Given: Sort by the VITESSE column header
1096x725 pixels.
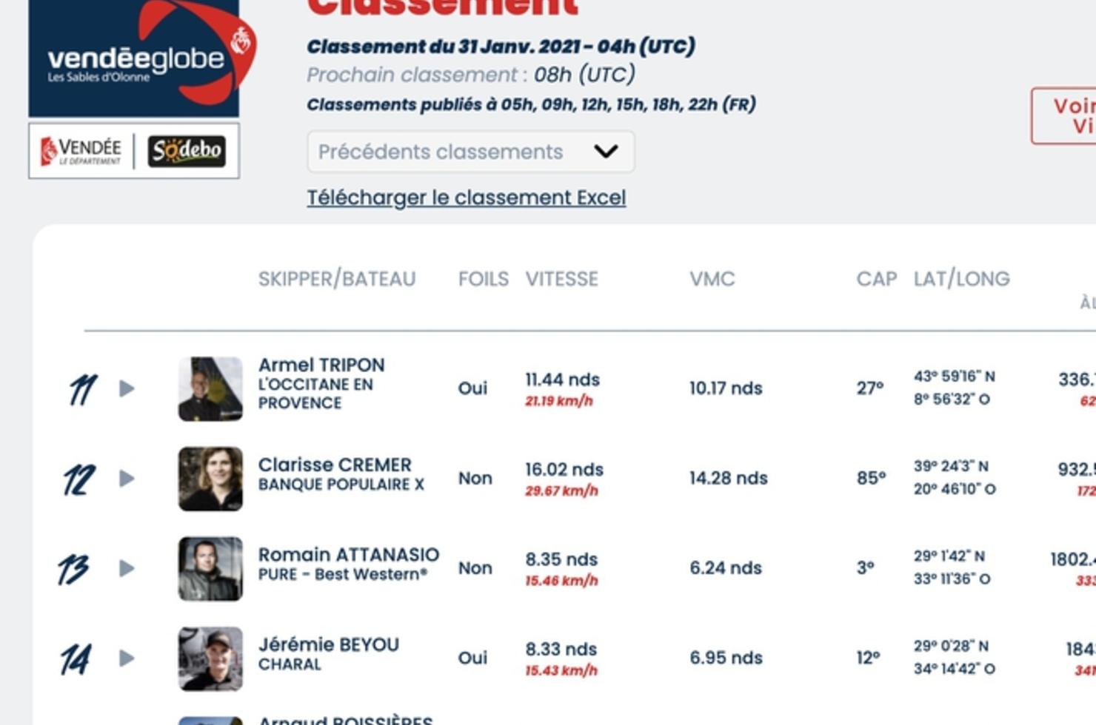Looking at the screenshot, I should (x=562, y=279).
